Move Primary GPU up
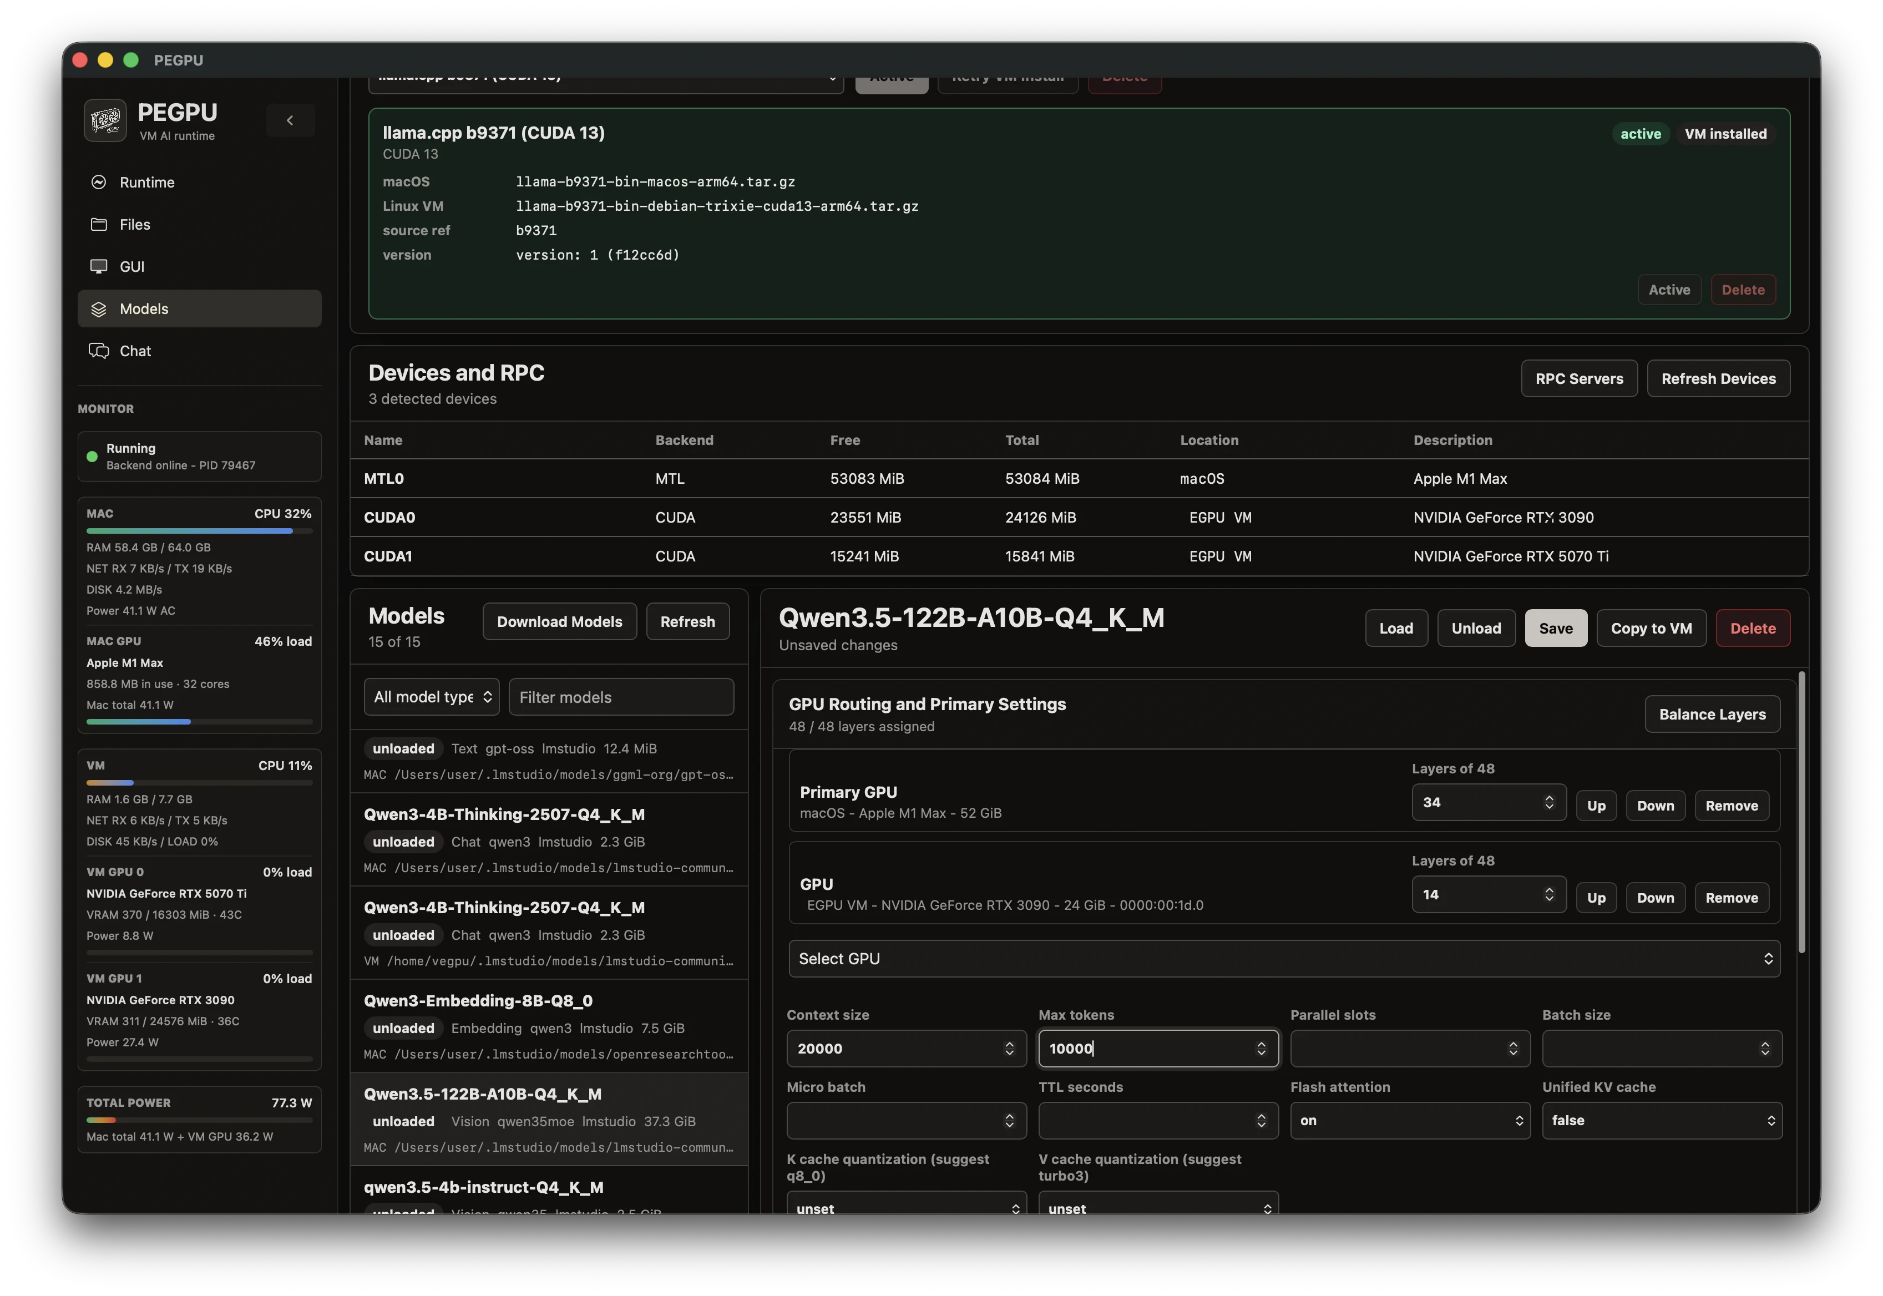 pyautogui.click(x=1596, y=806)
